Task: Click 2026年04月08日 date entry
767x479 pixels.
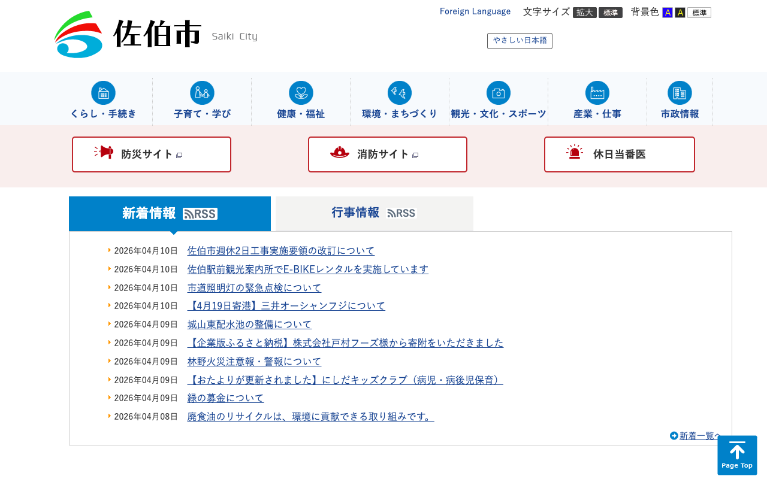Action: (x=146, y=417)
